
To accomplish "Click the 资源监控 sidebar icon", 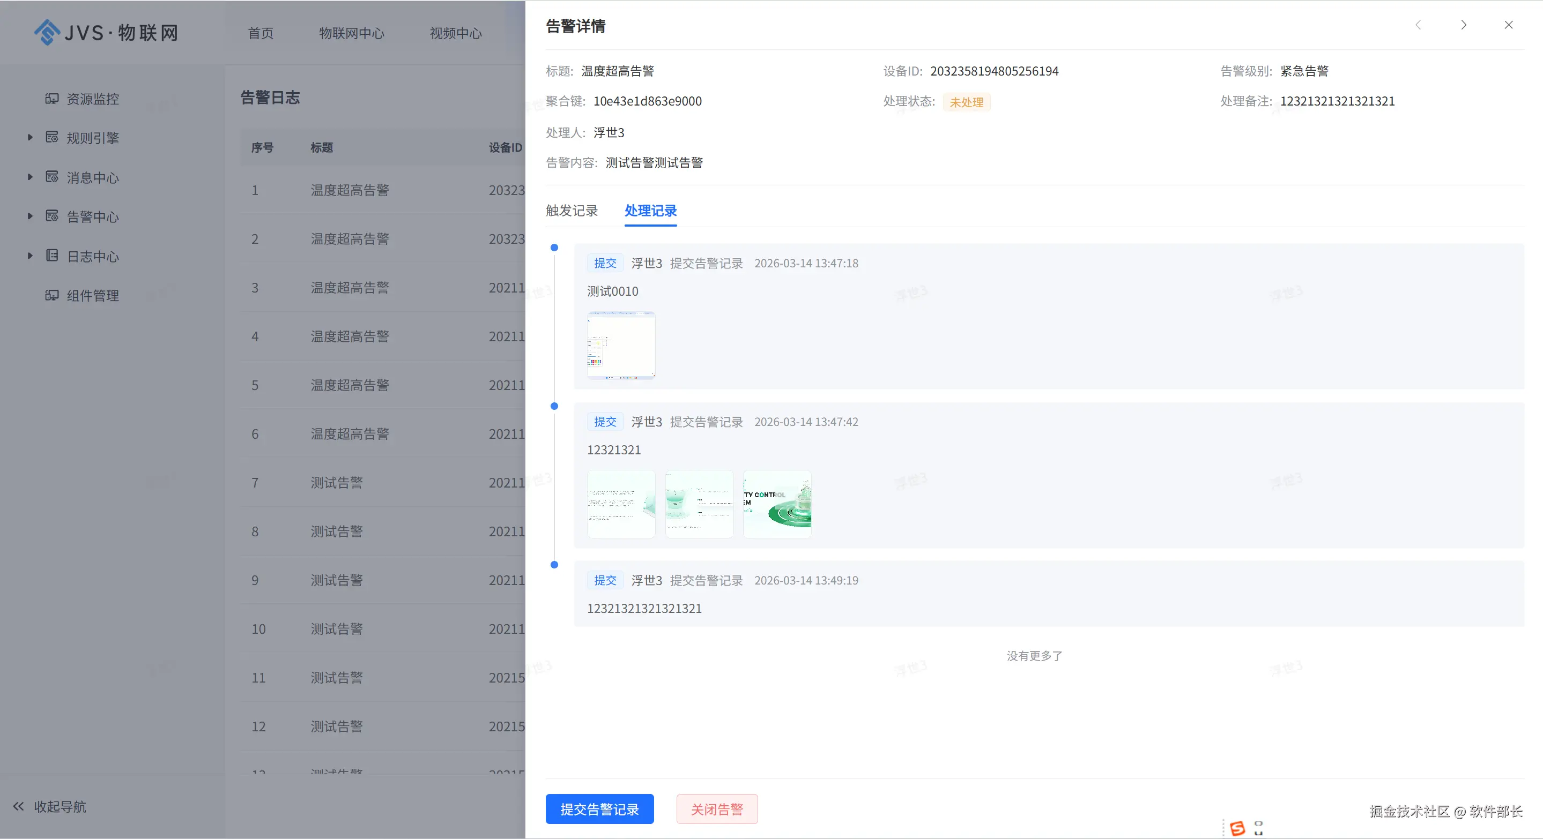I will tap(52, 98).
